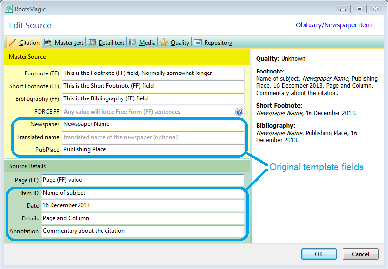Click the Repository card icon
Viewport: 388px width, 269px height.
point(198,42)
